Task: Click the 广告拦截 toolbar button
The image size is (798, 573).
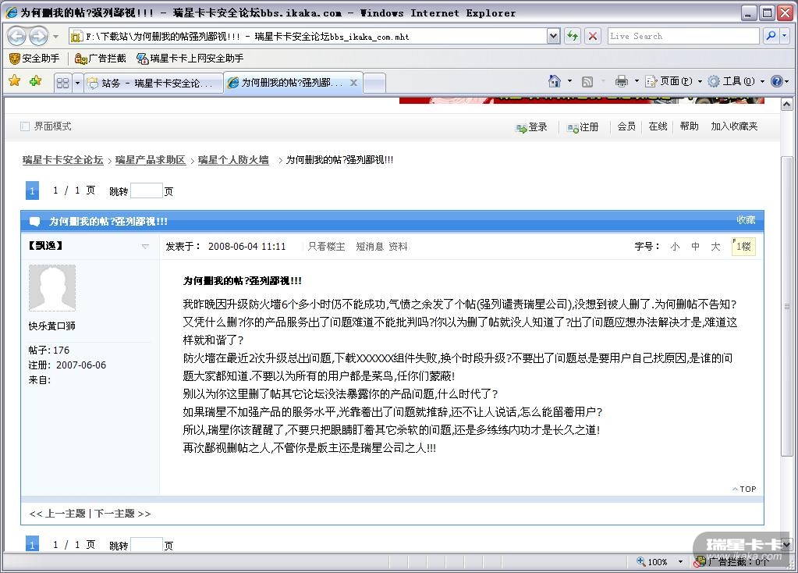Action: click(101, 58)
